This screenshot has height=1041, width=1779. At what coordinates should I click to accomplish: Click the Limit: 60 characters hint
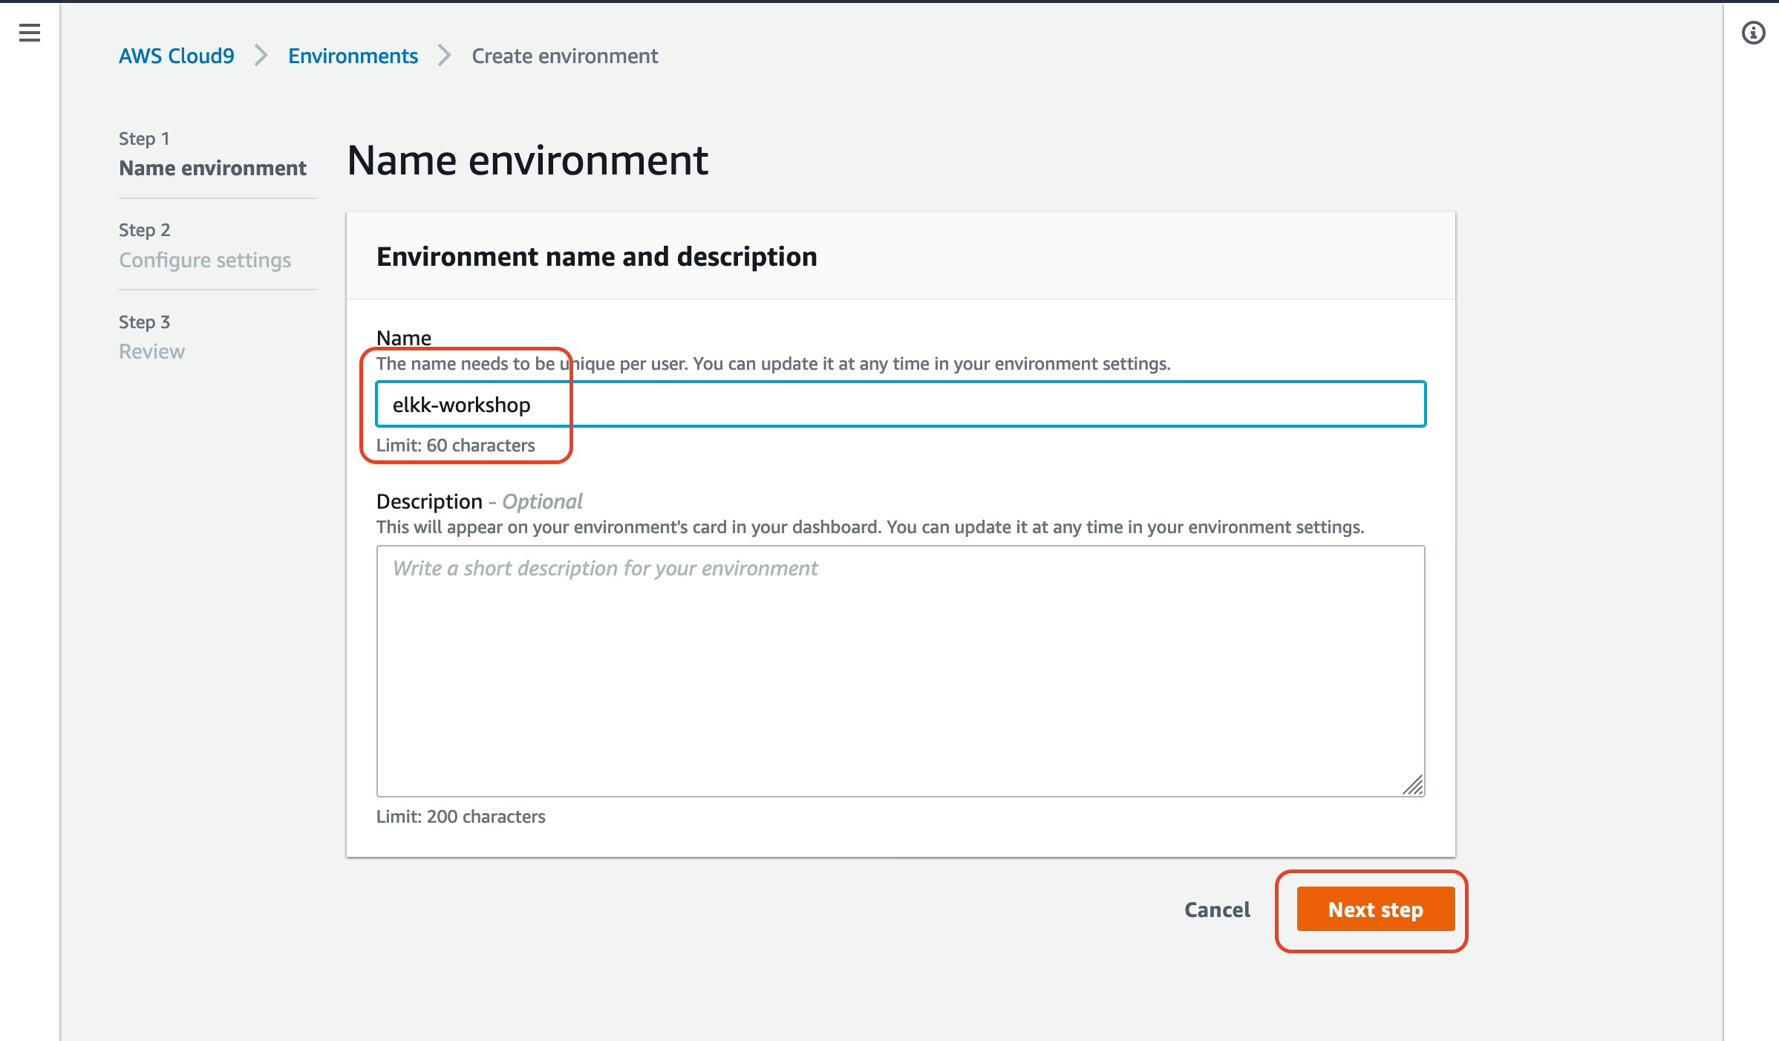[456, 445]
